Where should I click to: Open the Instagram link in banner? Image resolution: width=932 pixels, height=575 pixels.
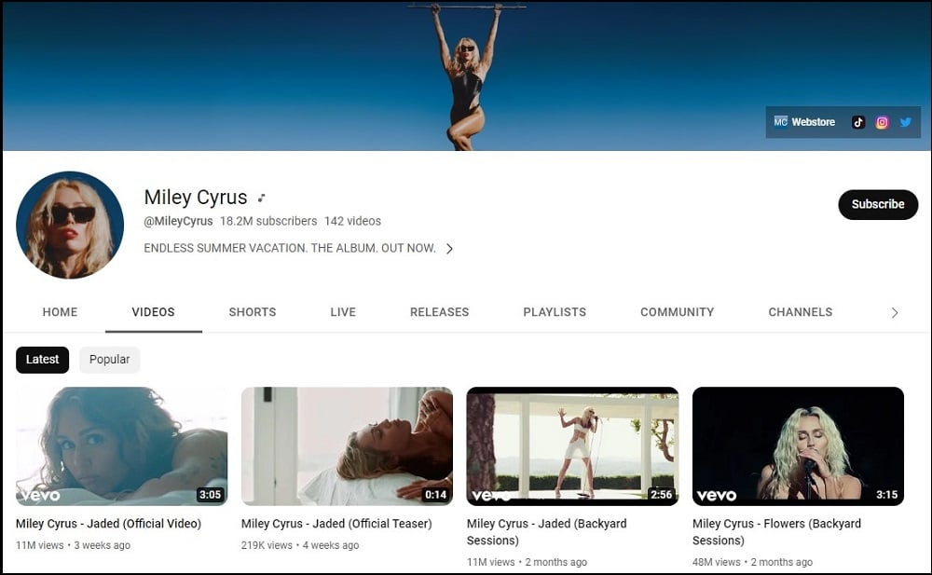(882, 122)
